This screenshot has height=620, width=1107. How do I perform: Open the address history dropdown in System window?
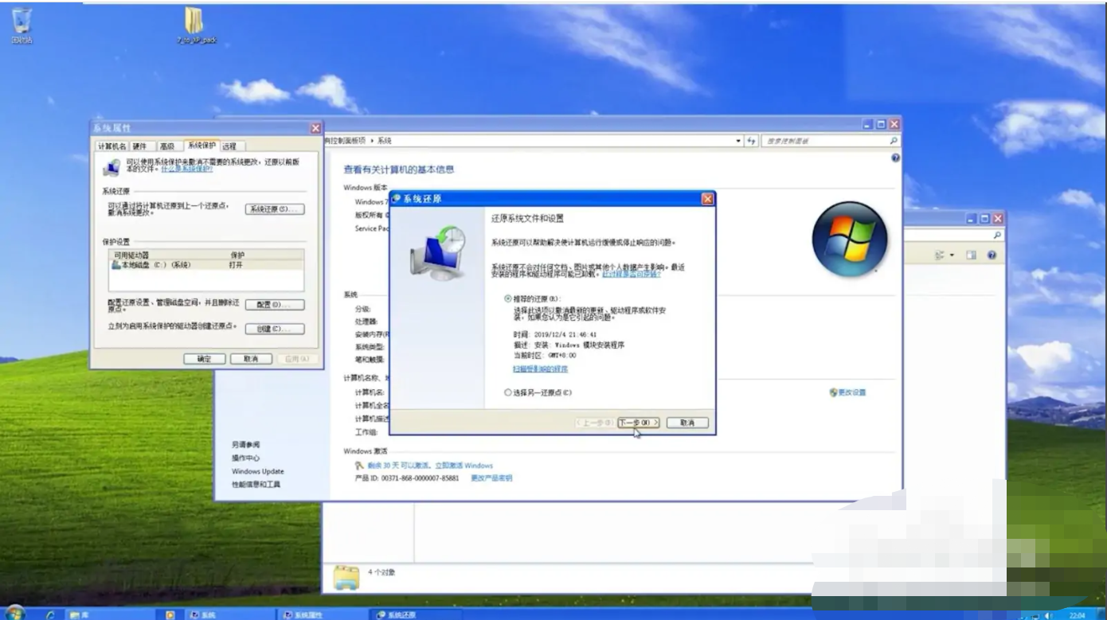pyautogui.click(x=738, y=141)
